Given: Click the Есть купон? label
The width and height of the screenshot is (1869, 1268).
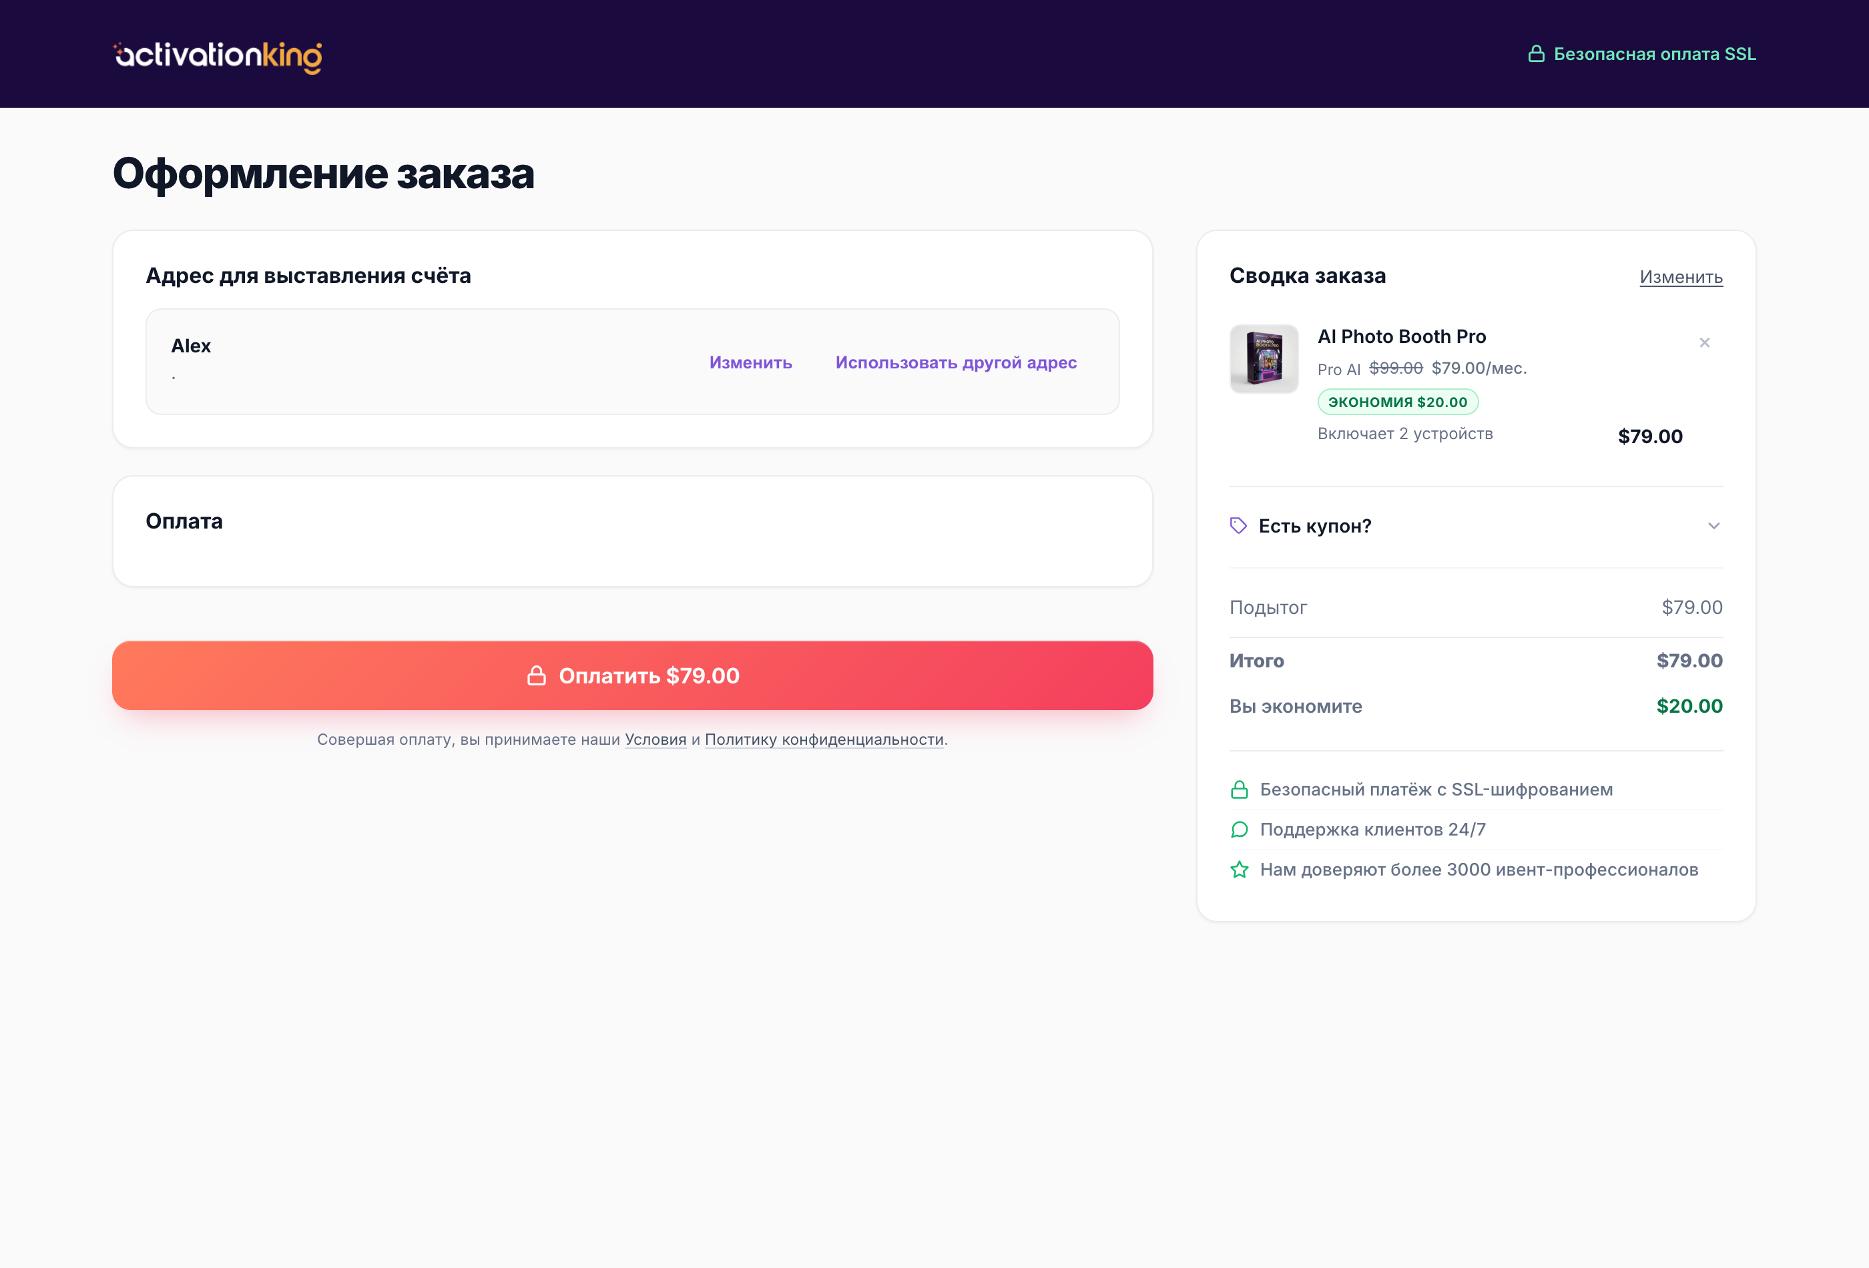Looking at the screenshot, I should pos(1315,526).
